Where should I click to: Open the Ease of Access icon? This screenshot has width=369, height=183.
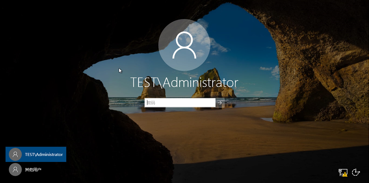point(356,172)
